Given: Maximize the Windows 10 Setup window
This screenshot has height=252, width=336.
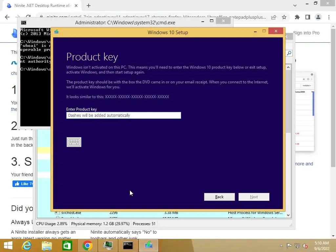Looking at the screenshot, I should [264, 31].
